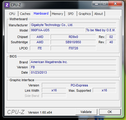Click the Southbridge SB910/950 field
Image resolution: width=126 pixels, height=120 pixels.
coord(73,42)
